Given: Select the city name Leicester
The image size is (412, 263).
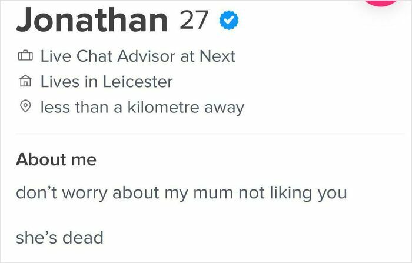Looking at the screenshot, I should [138, 82].
